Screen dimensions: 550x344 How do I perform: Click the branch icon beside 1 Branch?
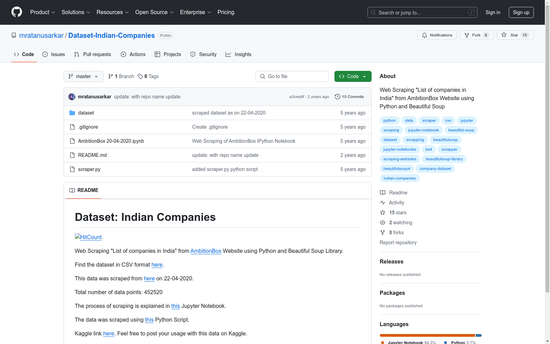point(111,76)
